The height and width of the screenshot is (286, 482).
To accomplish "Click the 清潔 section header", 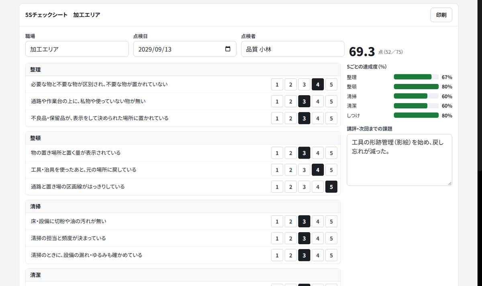I will [183, 275].
